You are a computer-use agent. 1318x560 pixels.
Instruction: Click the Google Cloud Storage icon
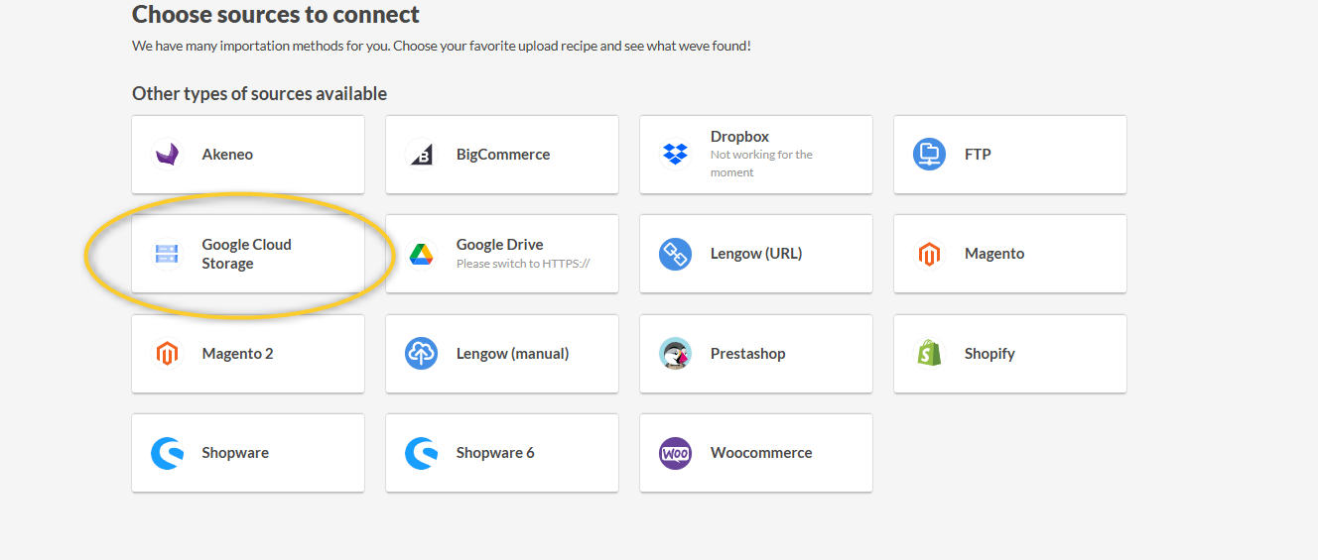tap(167, 255)
